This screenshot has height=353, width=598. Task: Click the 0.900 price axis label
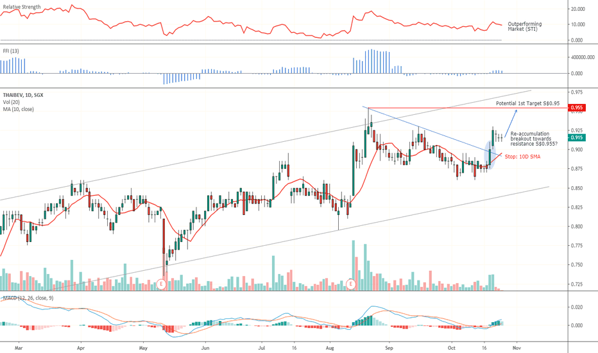pyautogui.click(x=576, y=150)
